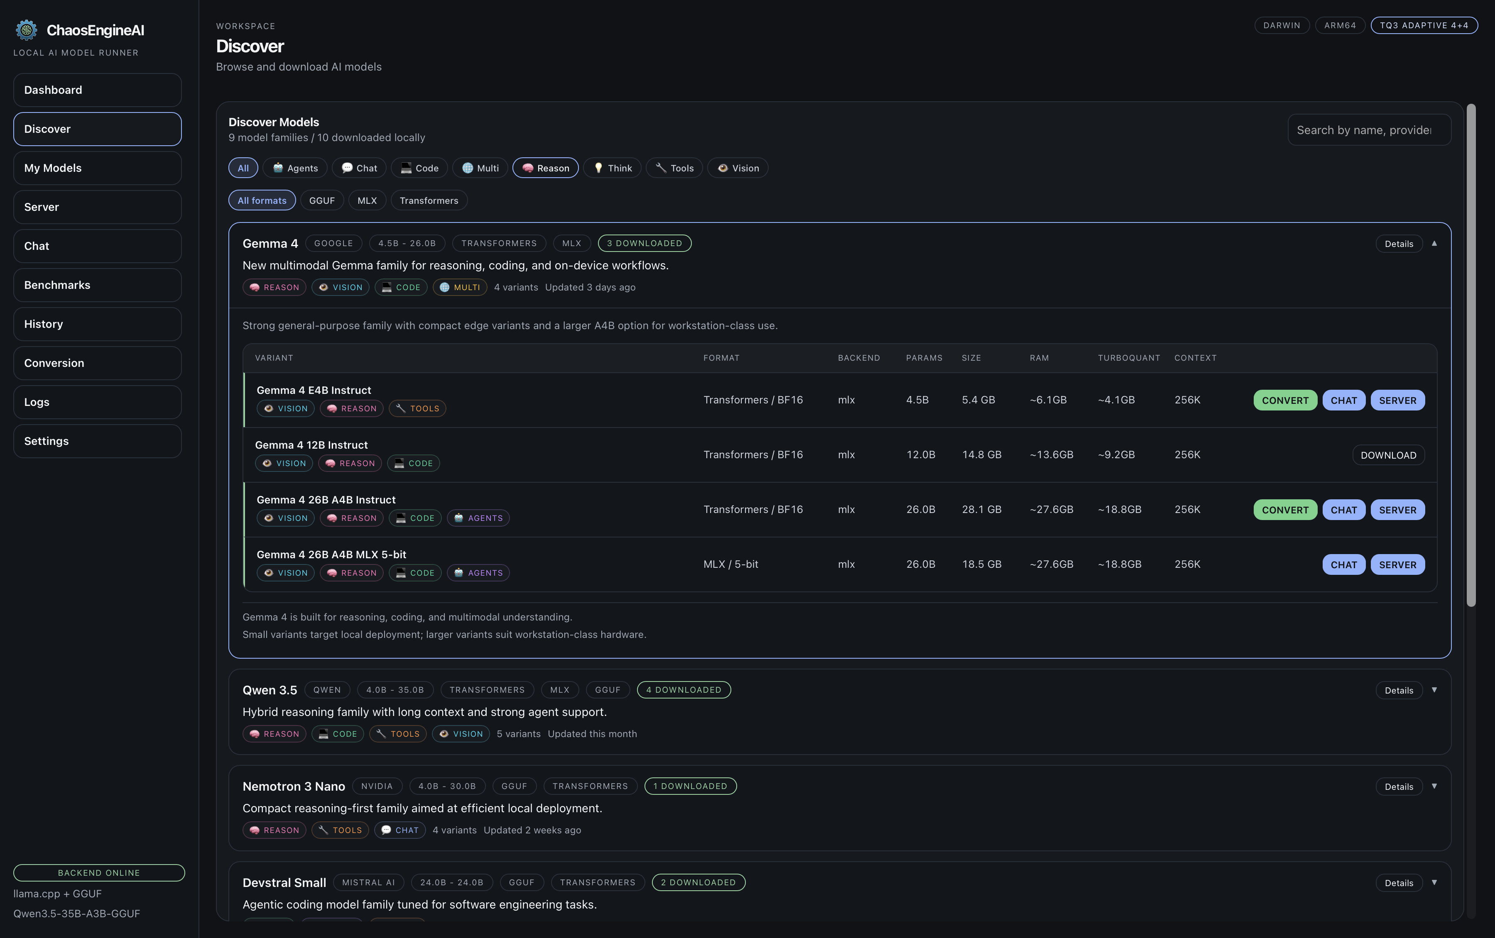
Task: Open the Conversion page
Action: [x=98, y=364]
